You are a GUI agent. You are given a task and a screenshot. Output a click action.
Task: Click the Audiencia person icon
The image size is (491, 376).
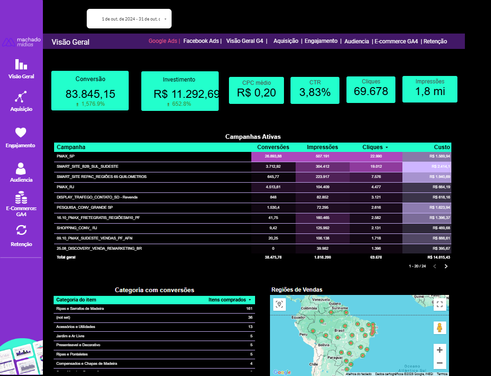(x=21, y=168)
